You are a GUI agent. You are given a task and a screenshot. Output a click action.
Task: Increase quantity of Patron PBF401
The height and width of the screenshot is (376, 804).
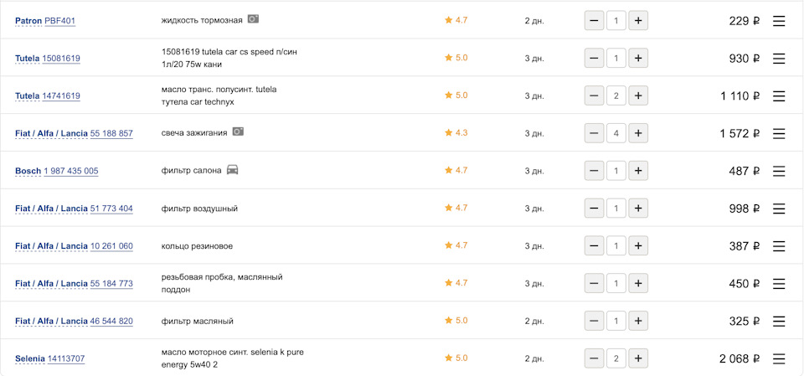pyautogui.click(x=638, y=21)
